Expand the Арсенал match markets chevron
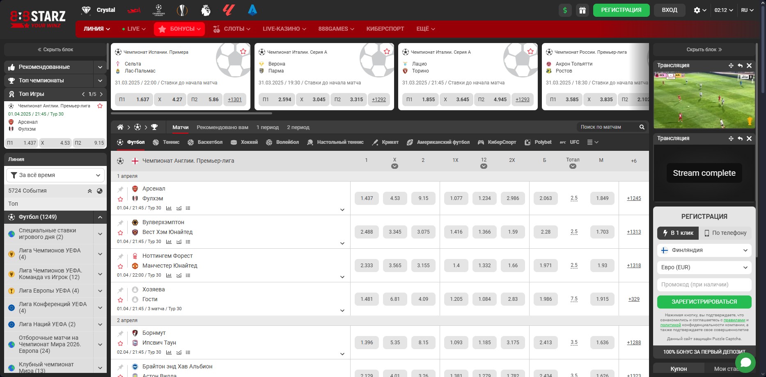The height and width of the screenshot is (377, 766). point(342,210)
